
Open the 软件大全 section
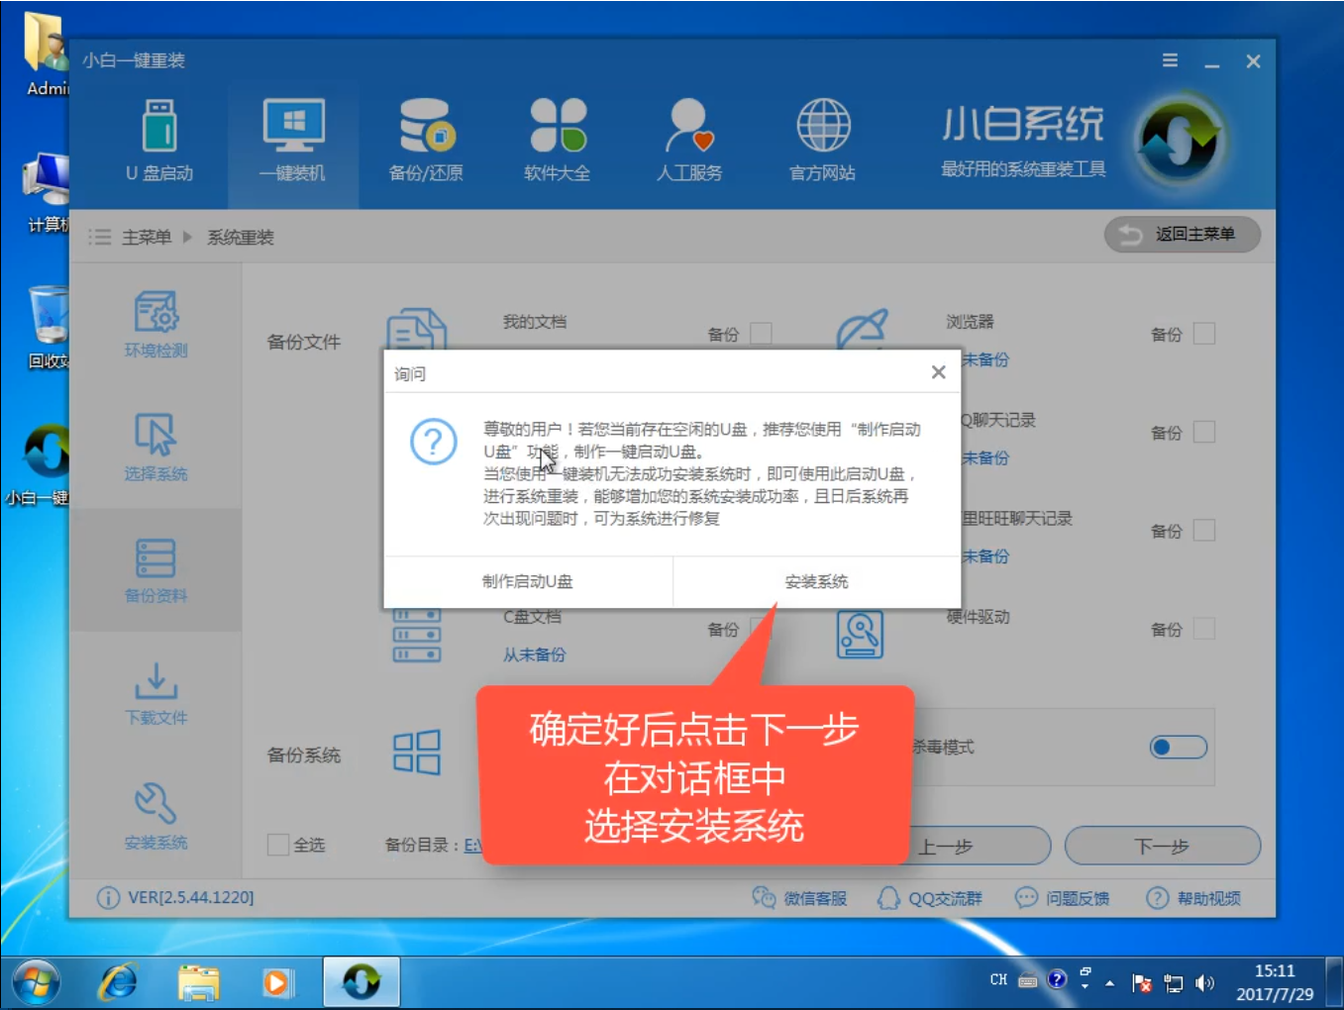(558, 141)
